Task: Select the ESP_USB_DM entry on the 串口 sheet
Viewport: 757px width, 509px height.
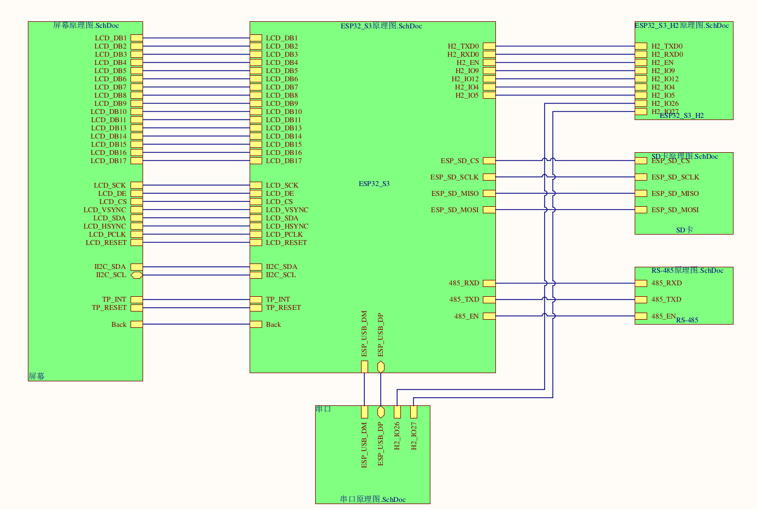Action: [x=364, y=412]
